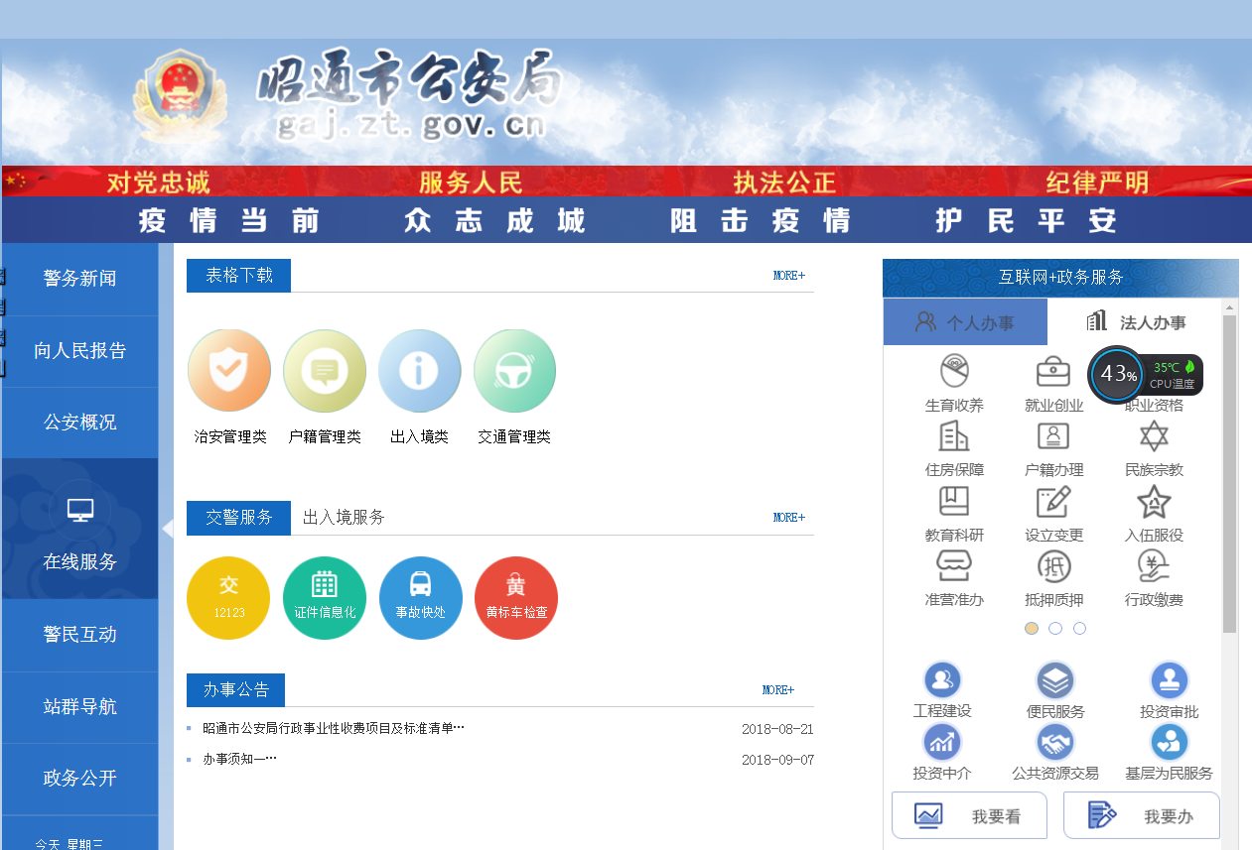1252x850 pixels.
Task: Click the red 黄标车检查 icon
Action: coord(516,598)
